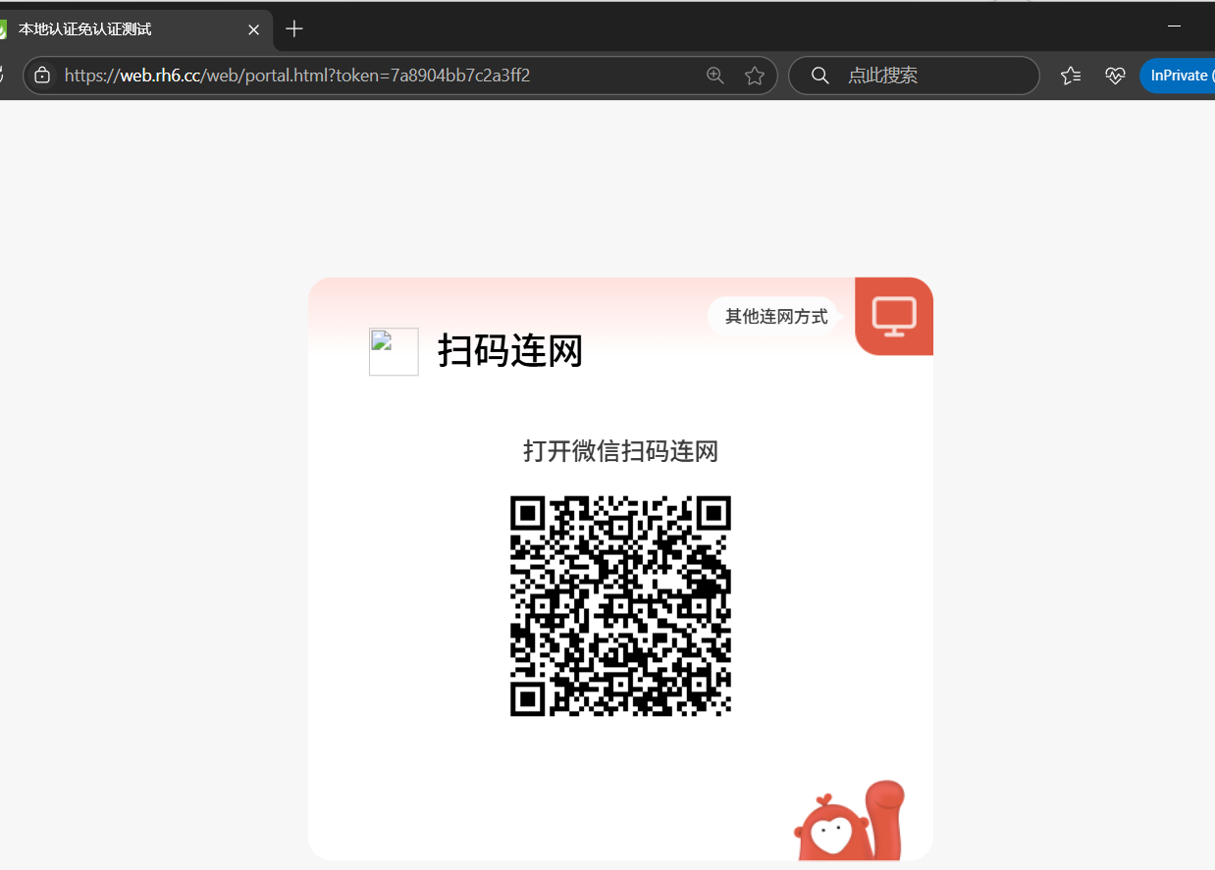Screen dimensions: 1215x870
Task: Click the 扫码连网 heading
Action: [510, 351]
